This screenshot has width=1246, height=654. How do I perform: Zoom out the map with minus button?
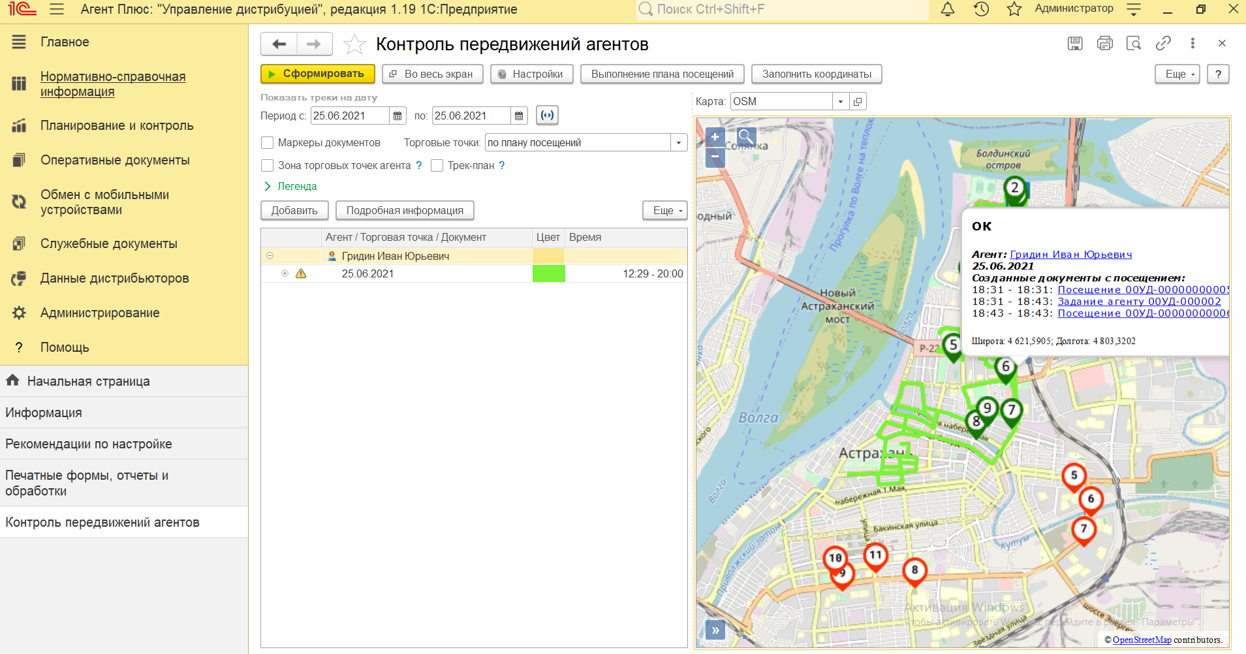715,157
